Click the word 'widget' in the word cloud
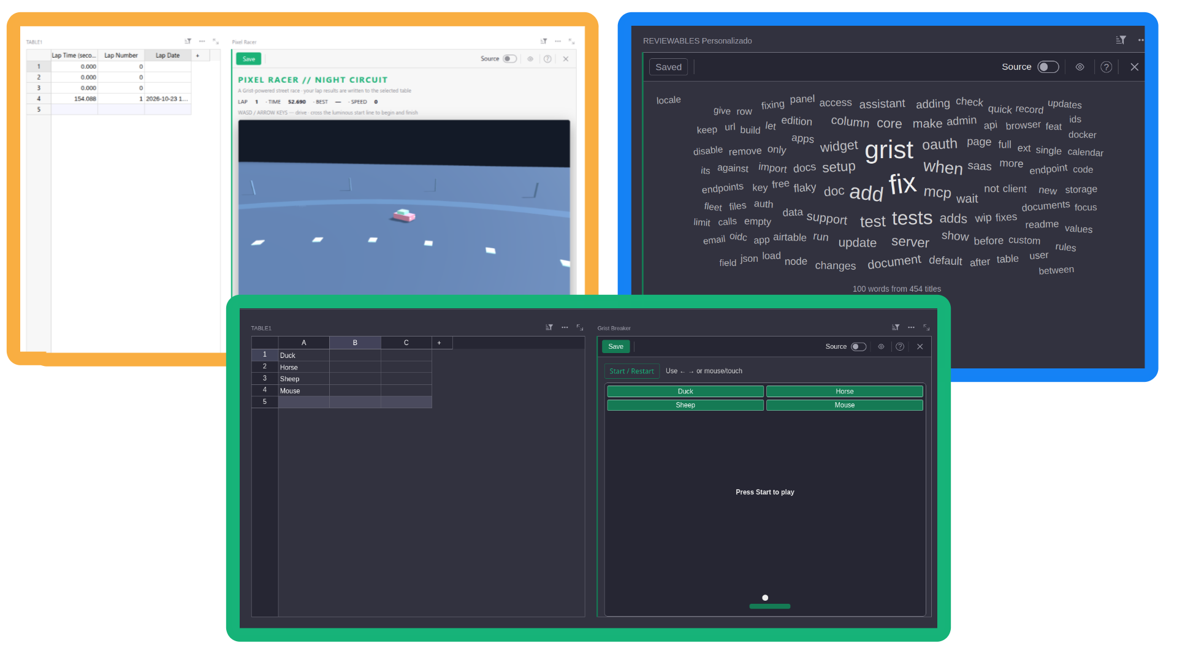1177x662 pixels. click(839, 146)
